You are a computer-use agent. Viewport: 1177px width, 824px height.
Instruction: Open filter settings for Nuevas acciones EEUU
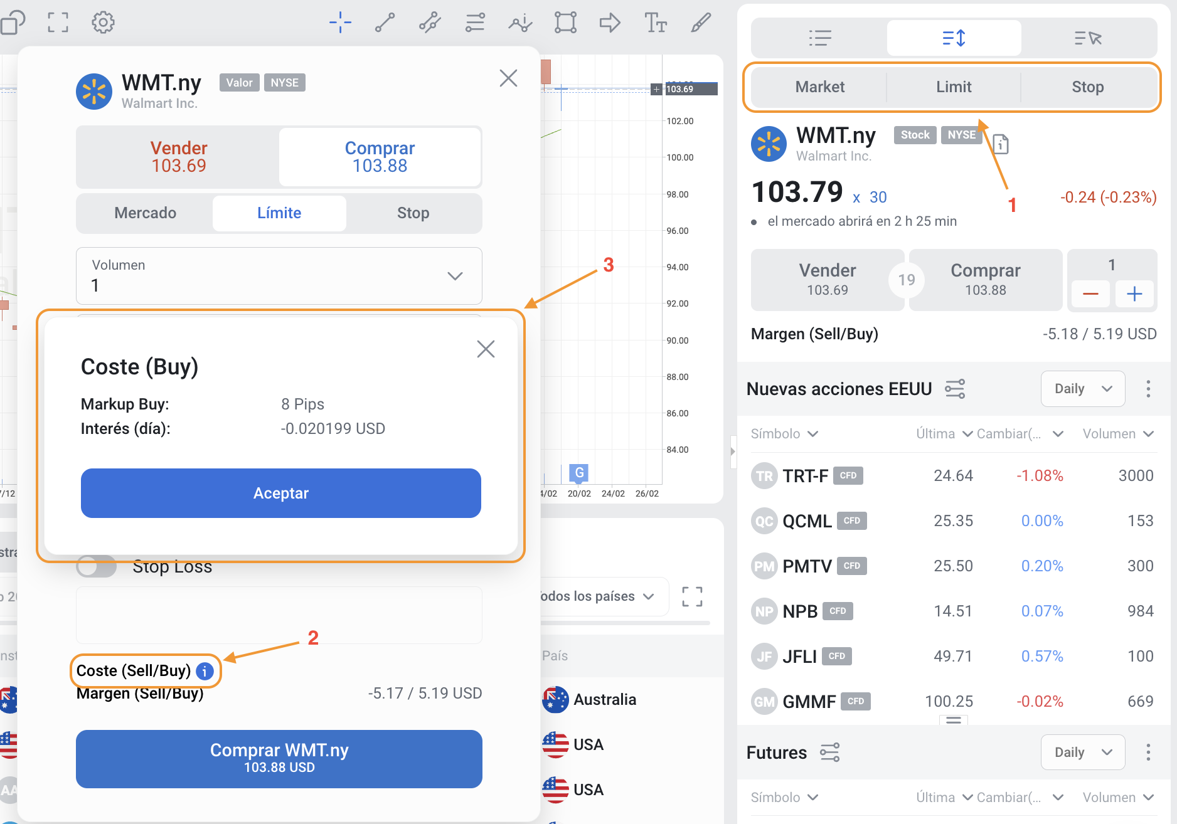click(x=955, y=389)
